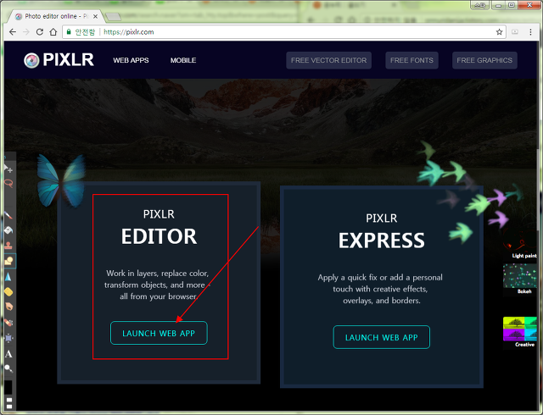Click the Pixlr camera logo icon
This screenshot has width=543, height=415.
coord(31,60)
